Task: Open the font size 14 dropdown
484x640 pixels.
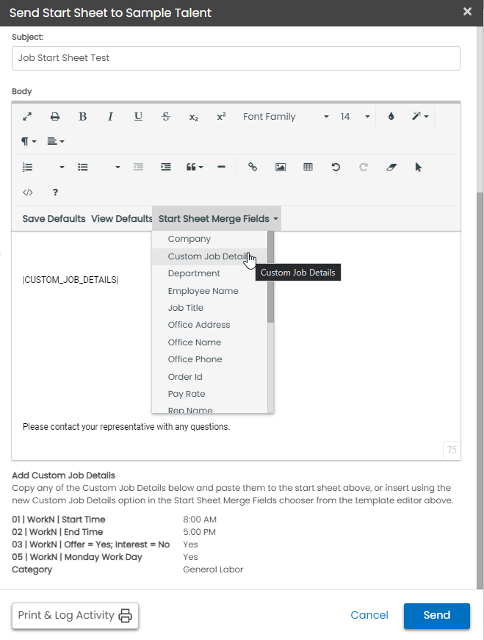Action: click(x=355, y=117)
